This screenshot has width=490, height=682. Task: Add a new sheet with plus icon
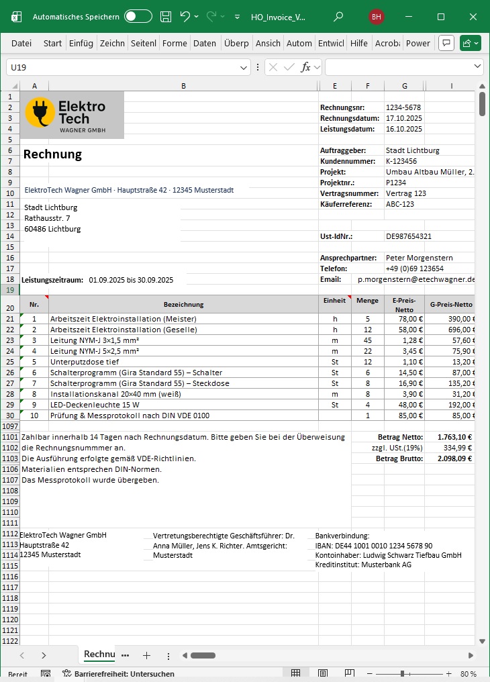146,655
